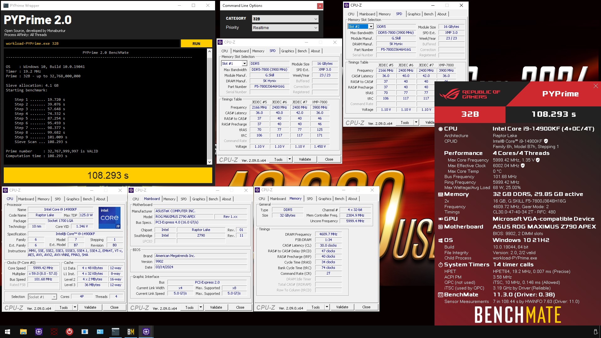Screen dimensions: 601x338
Task: Click the Intel Core i9 logo badge
Action: click(x=110, y=218)
